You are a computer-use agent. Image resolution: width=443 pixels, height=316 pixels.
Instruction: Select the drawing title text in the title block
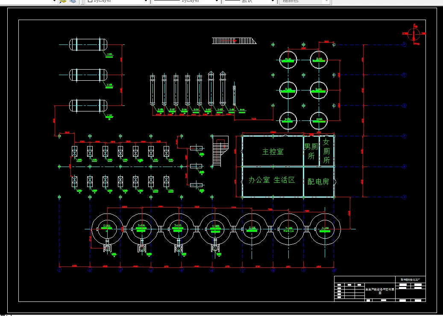pos(380,291)
